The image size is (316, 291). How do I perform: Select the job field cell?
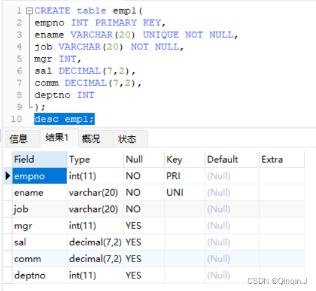(x=40, y=209)
